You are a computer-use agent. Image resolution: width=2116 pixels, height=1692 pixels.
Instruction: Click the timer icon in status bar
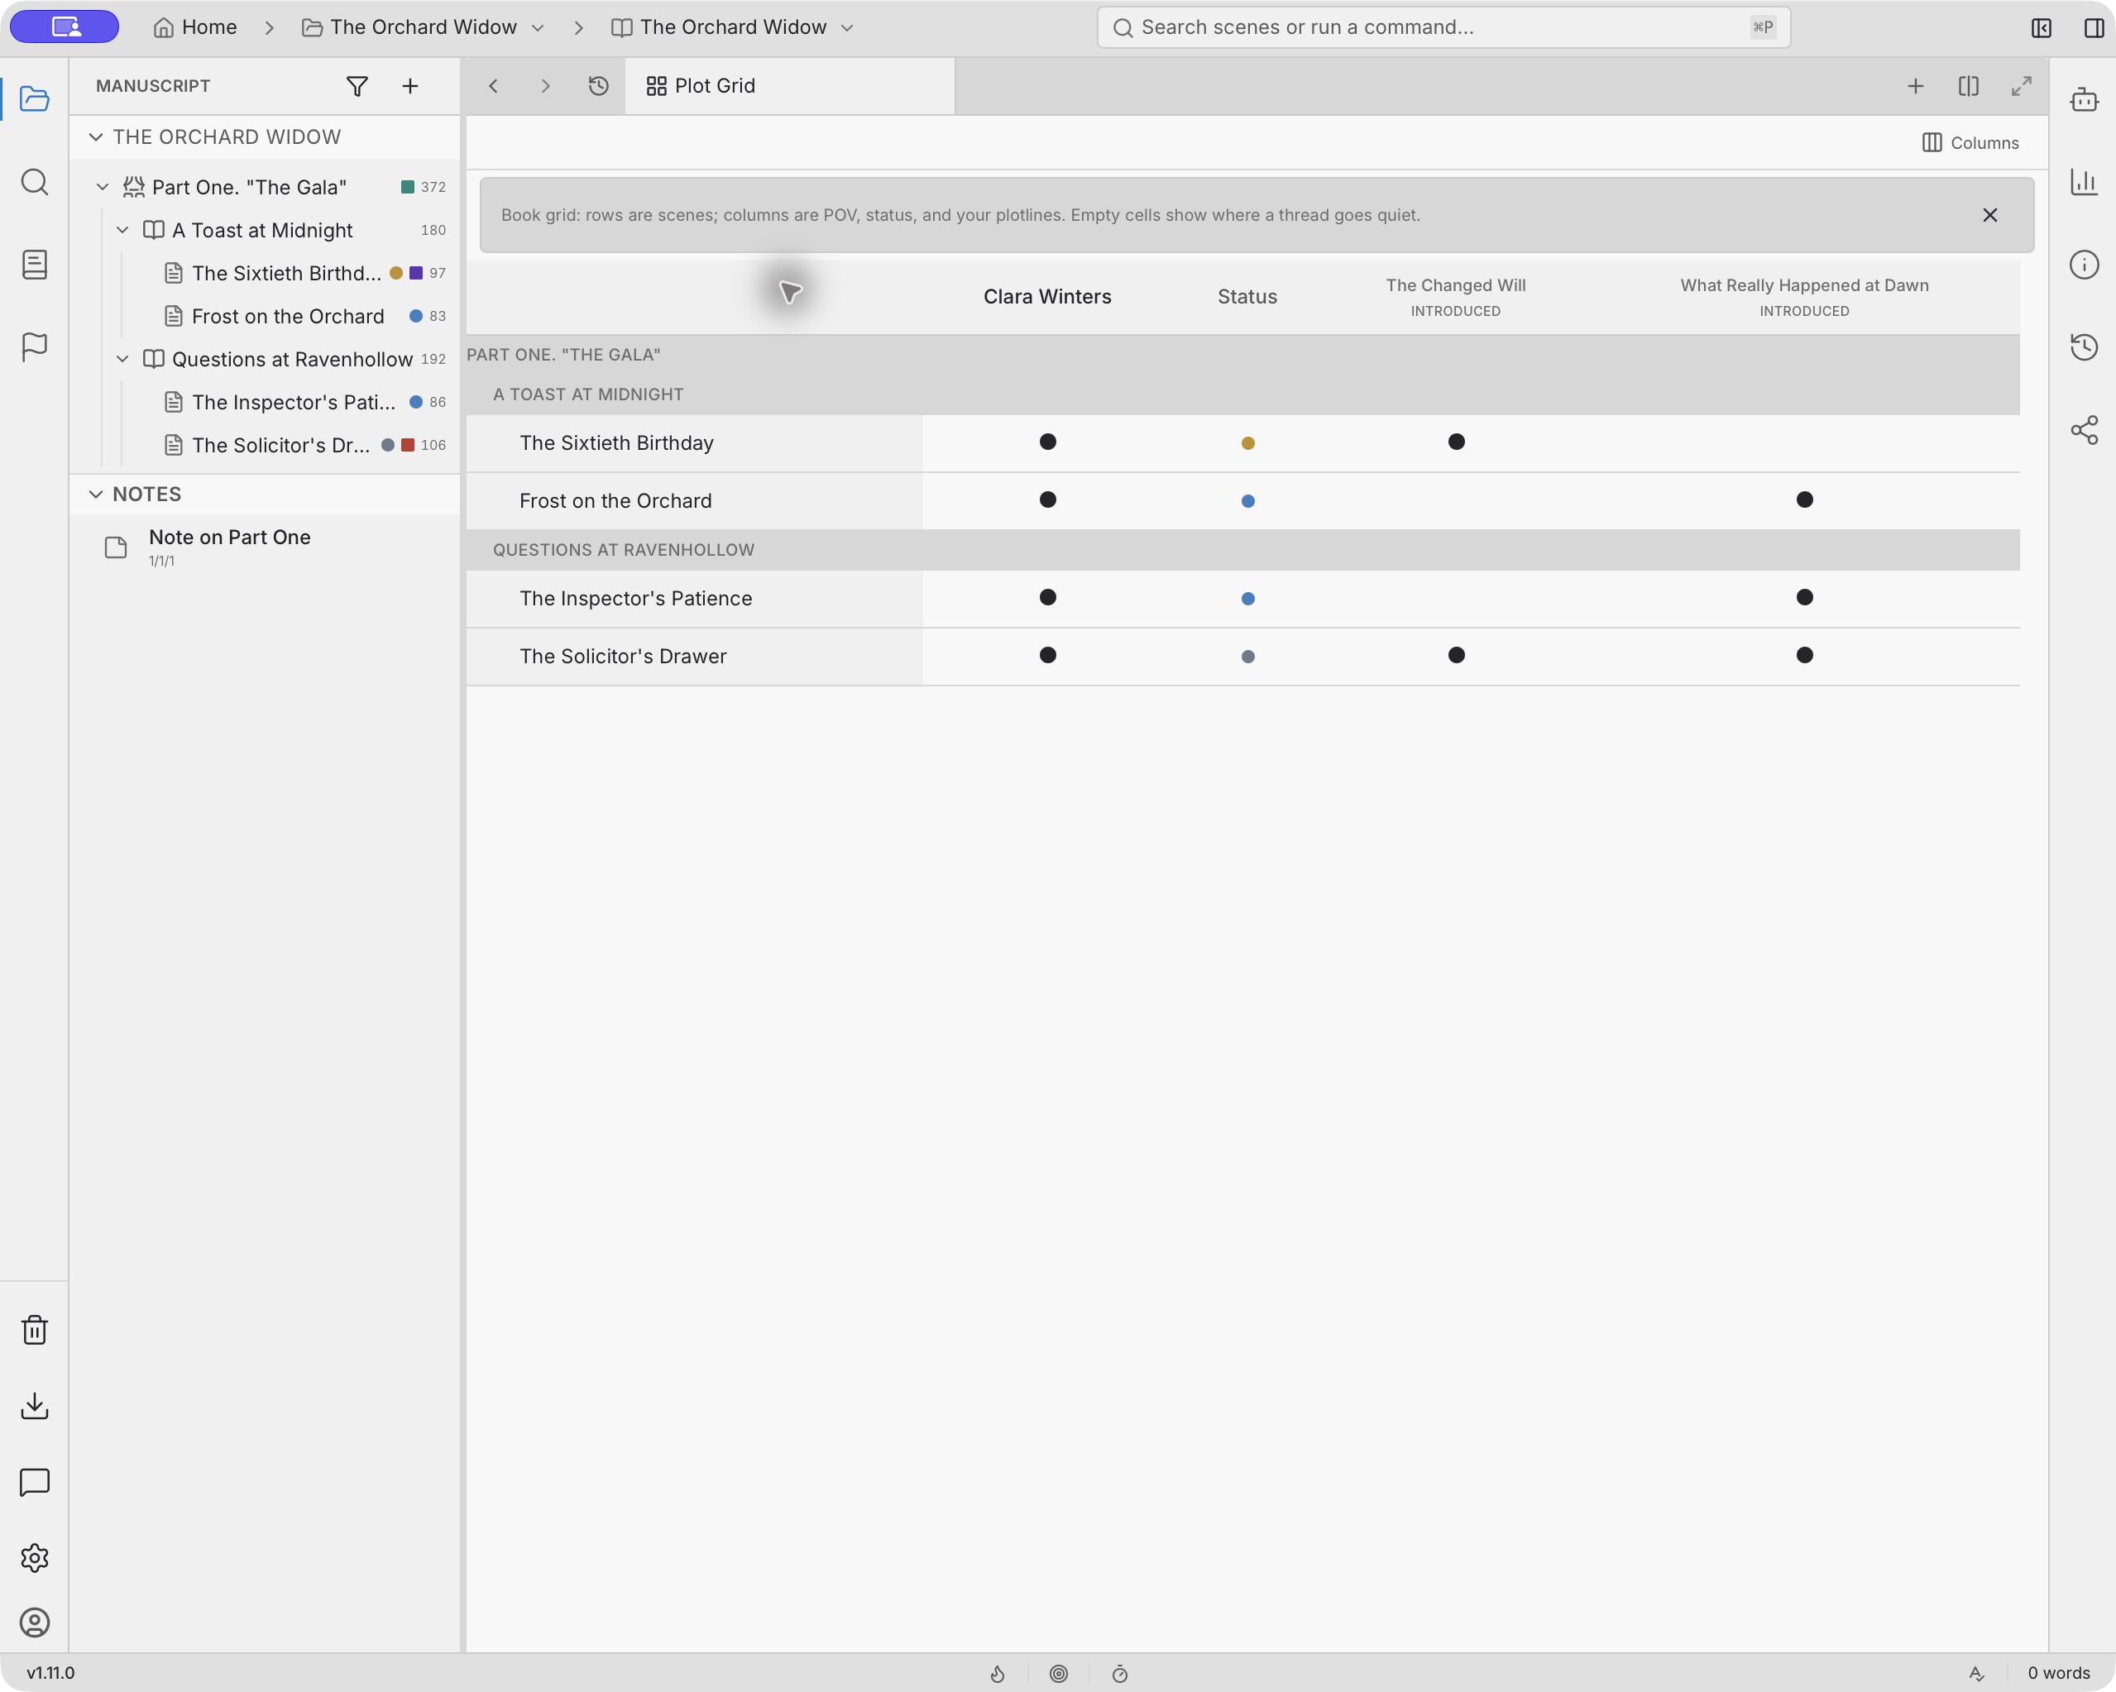[x=1119, y=1673]
